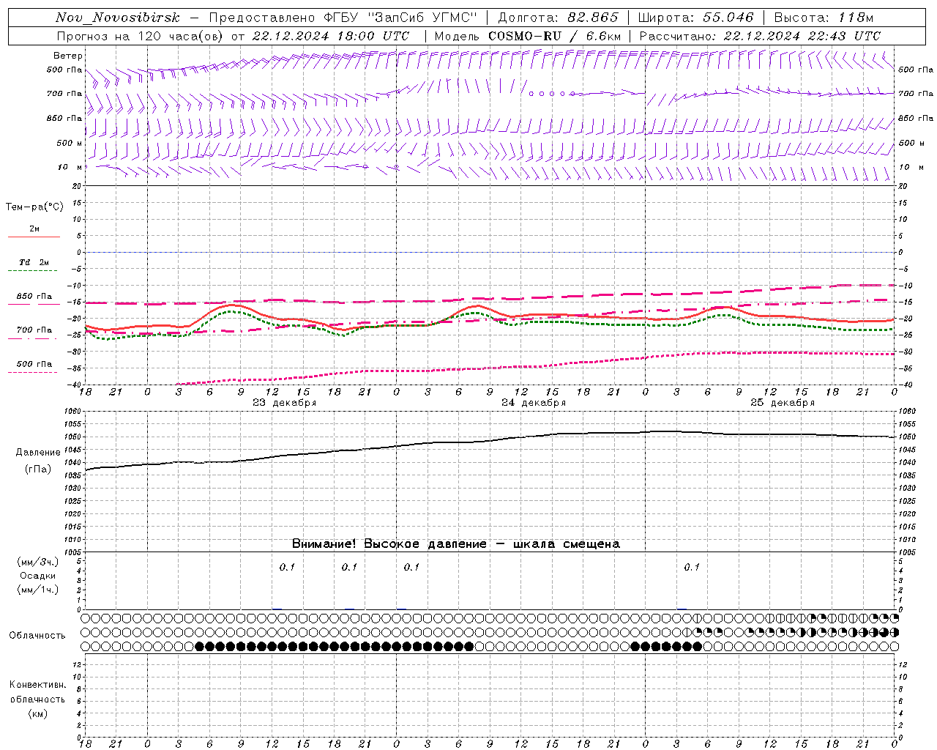Select the Долгота: 82.865 value
This screenshot has height=750, width=937.
coord(558,18)
